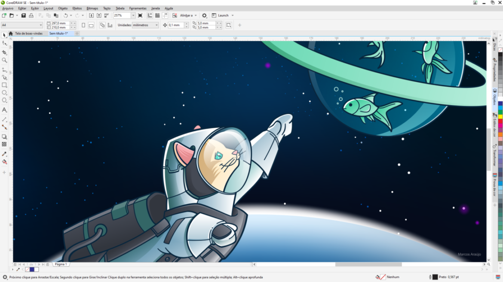Screen dimensions: 503x282
Task: Open the zoom level dropdown
Action: coord(133,15)
